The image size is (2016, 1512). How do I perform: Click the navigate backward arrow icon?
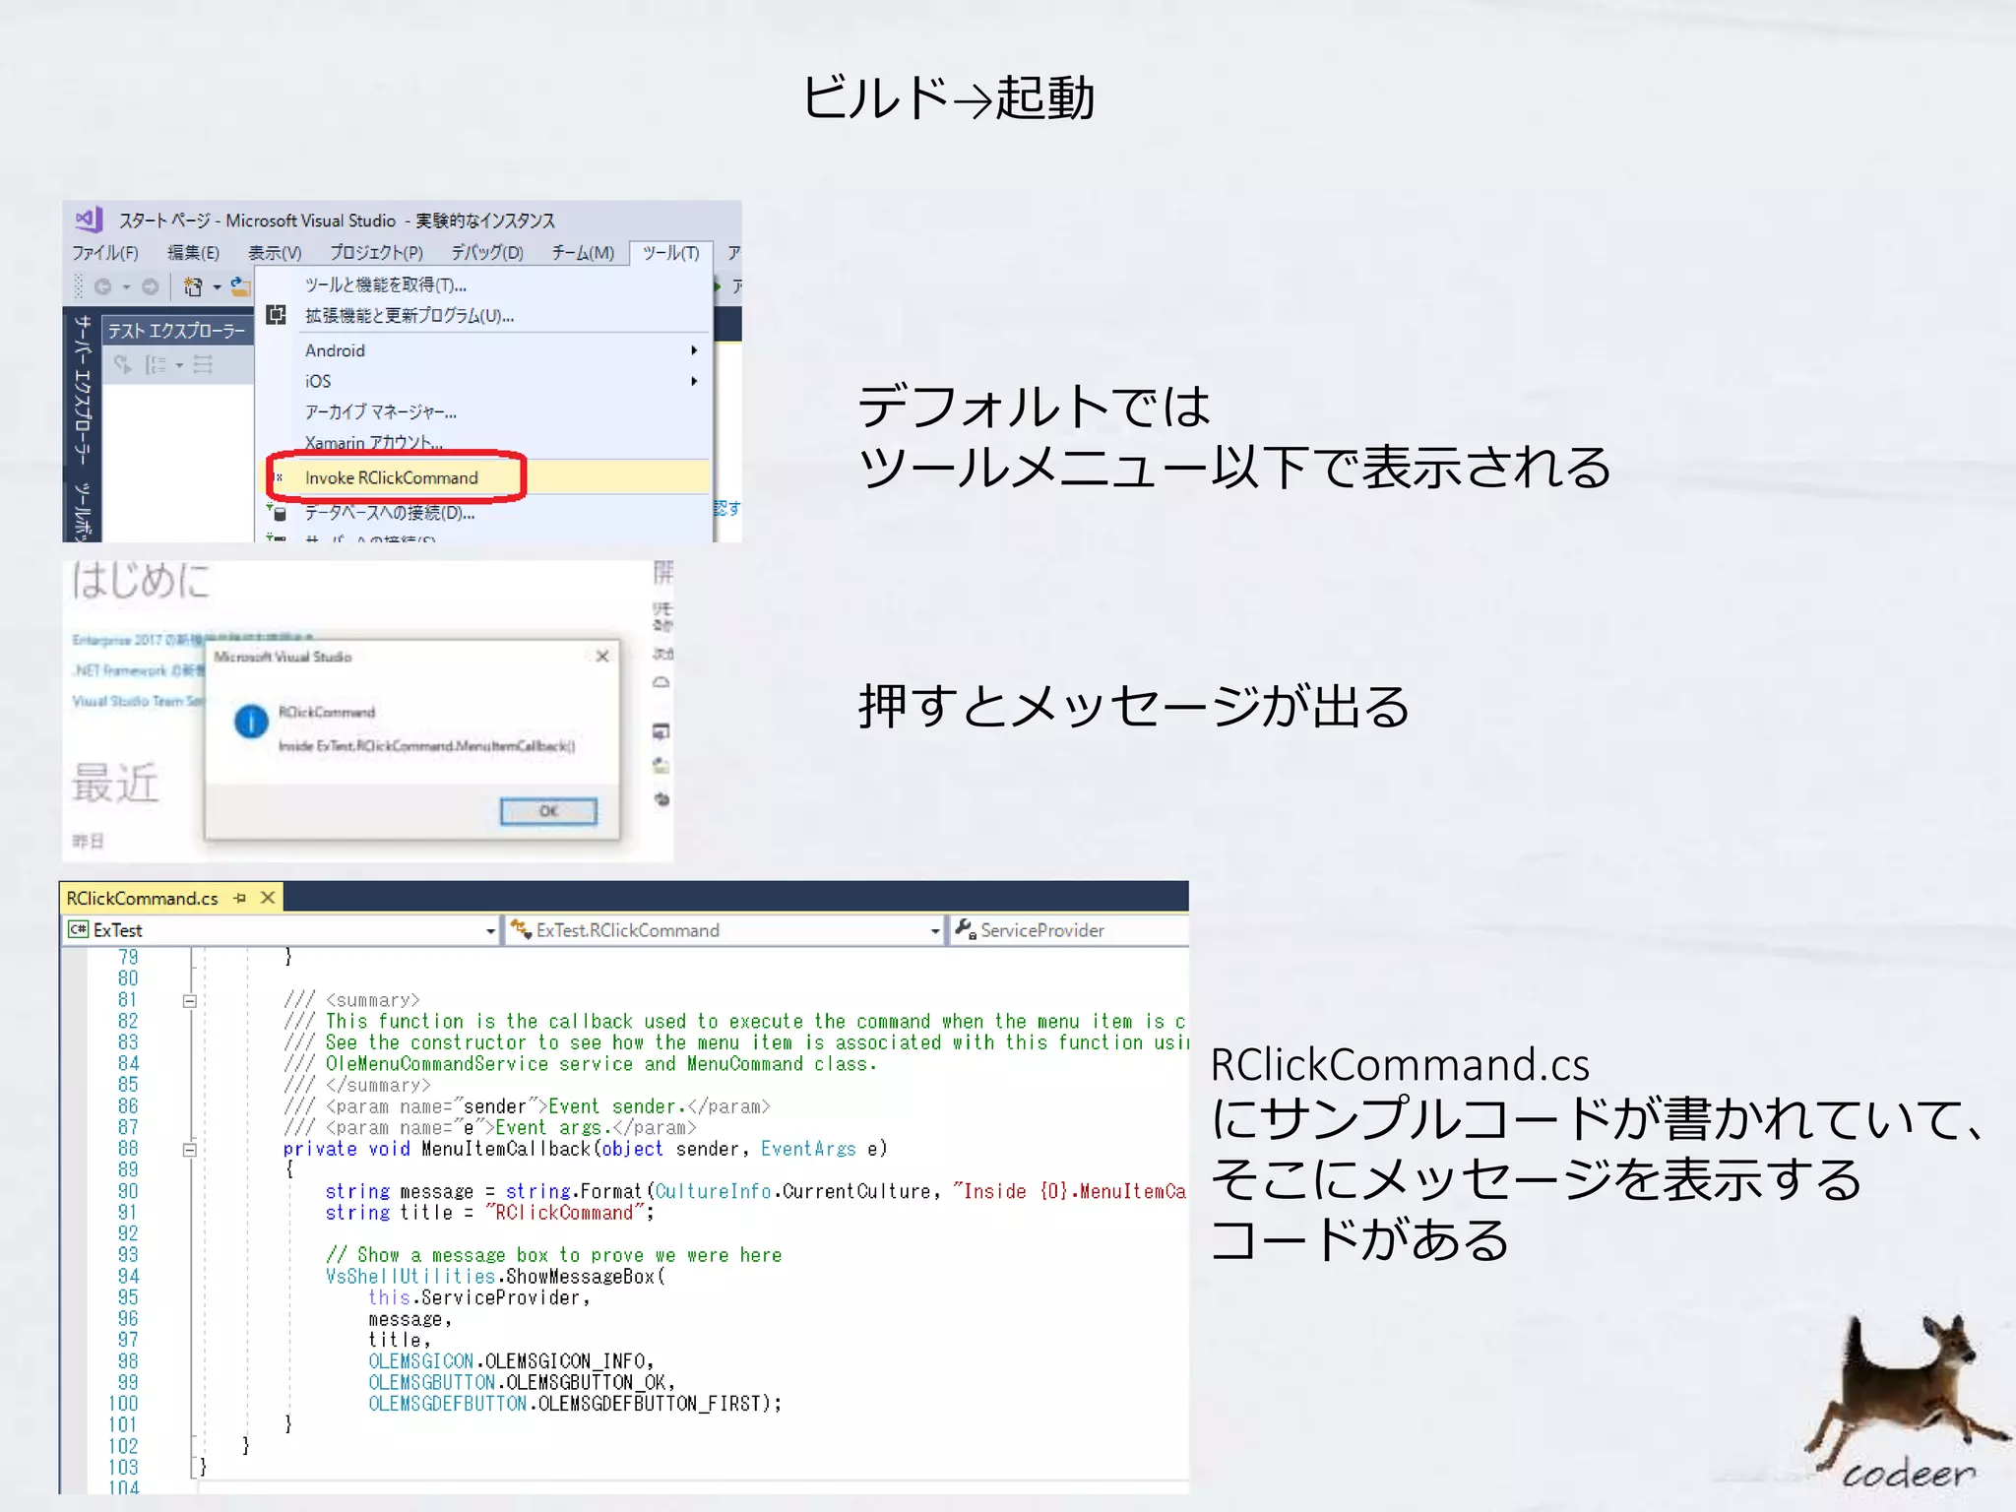coord(102,286)
